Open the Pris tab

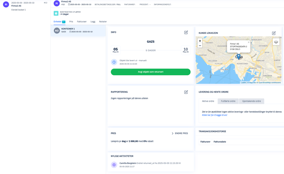pyautogui.click(x=71, y=21)
